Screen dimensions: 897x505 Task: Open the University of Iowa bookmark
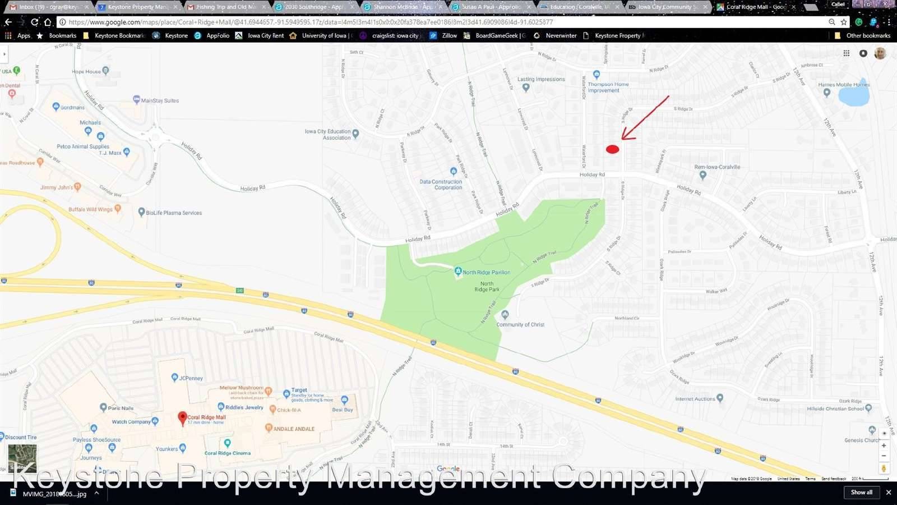point(321,35)
